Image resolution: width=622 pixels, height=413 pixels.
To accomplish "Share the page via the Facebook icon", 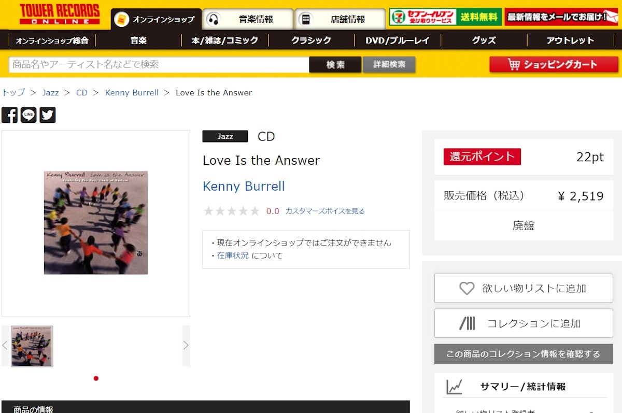I will click(x=9, y=115).
